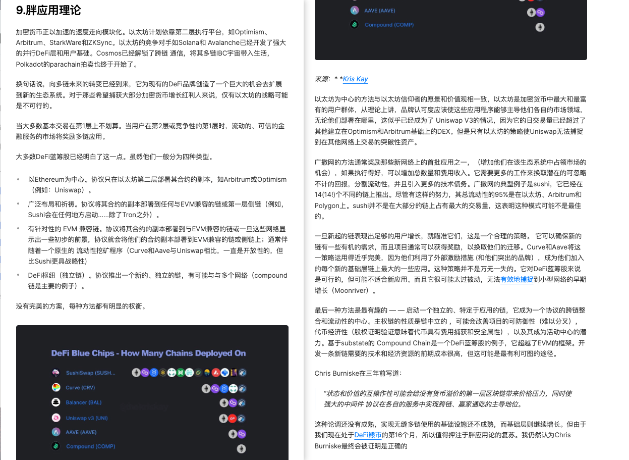Click the Ethereum icon in the Curve row

[x=206, y=389]
